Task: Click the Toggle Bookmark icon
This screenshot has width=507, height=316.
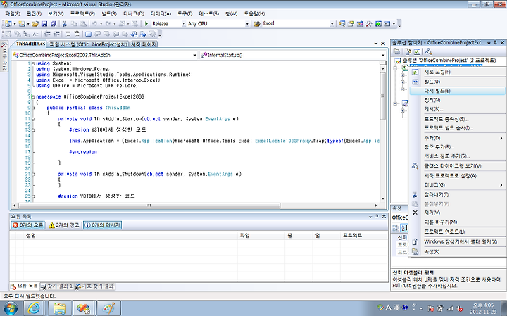Action: point(88,34)
